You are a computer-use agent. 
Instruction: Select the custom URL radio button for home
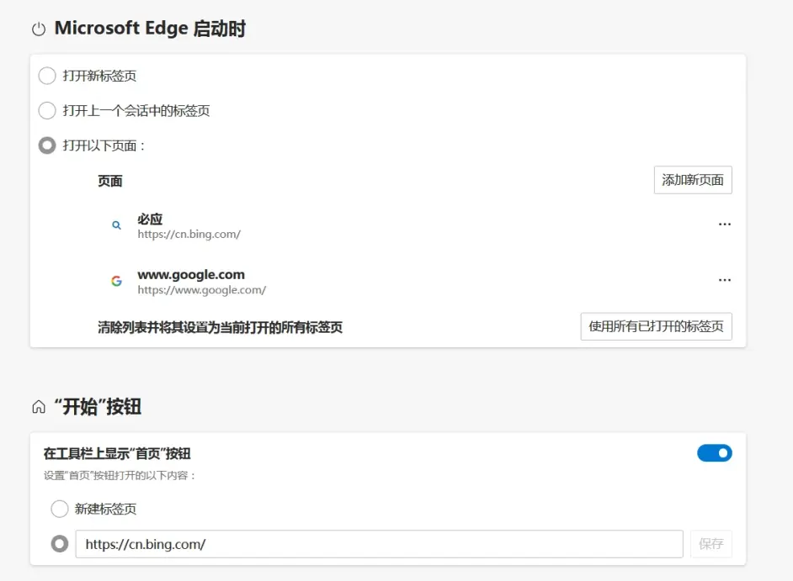[x=59, y=544]
